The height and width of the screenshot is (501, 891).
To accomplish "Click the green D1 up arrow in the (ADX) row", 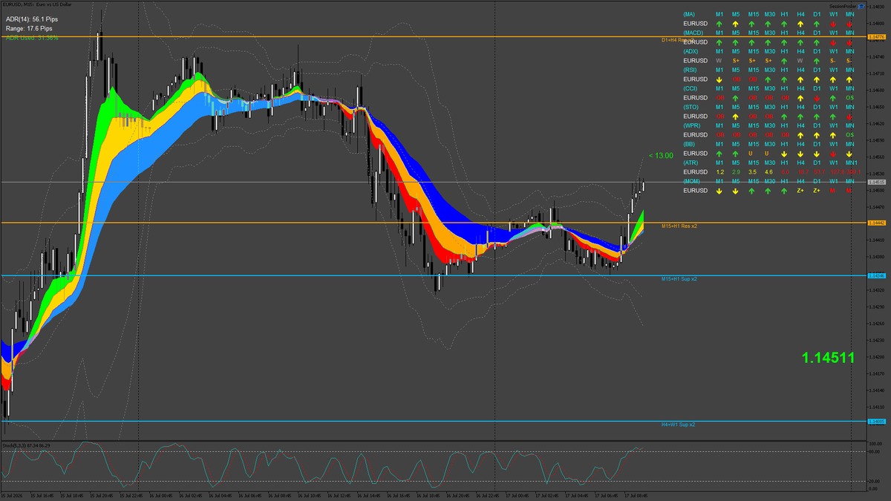I will point(817,61).
